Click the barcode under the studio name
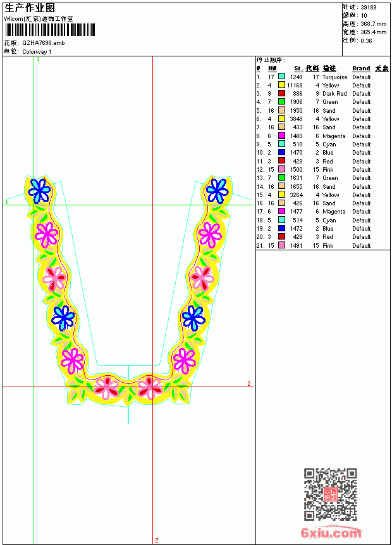 (x=49, y=30)
